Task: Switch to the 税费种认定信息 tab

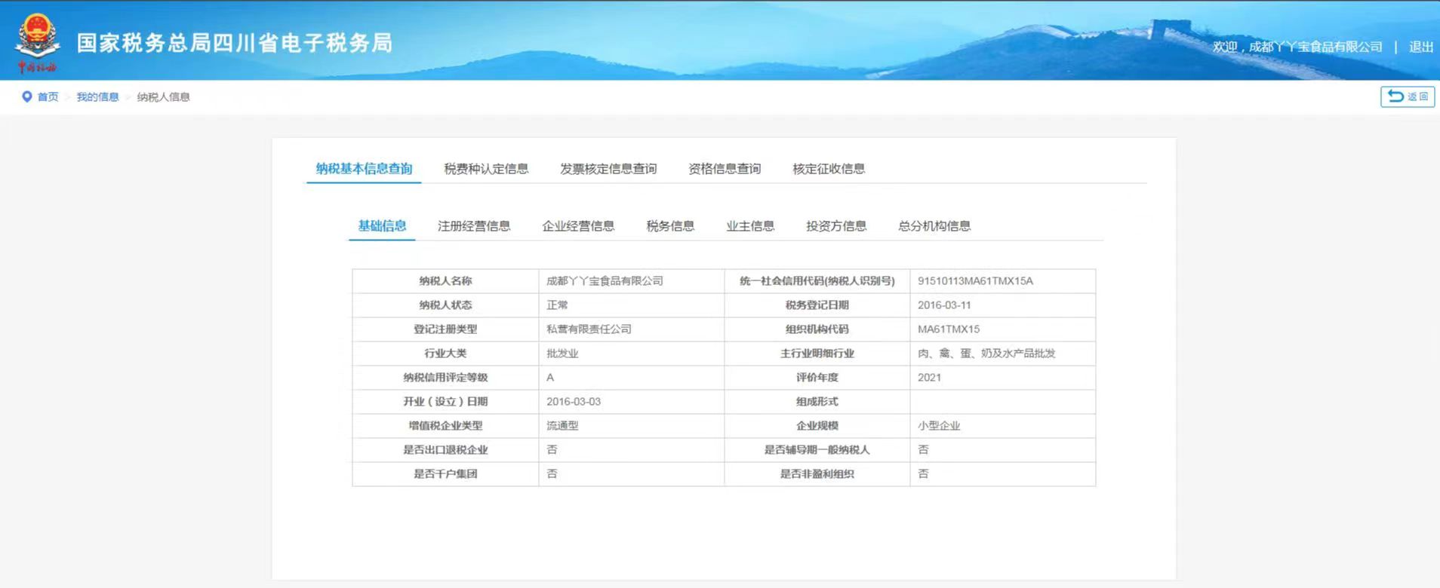Action: pos(486,169)
